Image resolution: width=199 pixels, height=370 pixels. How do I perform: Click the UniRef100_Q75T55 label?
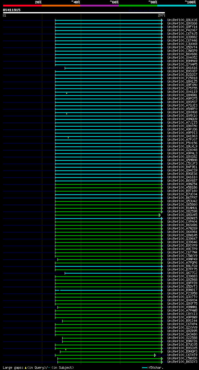pos(182,89)
